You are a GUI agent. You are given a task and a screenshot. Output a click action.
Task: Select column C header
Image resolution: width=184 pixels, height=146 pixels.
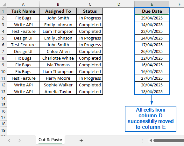tap(90, 4)
